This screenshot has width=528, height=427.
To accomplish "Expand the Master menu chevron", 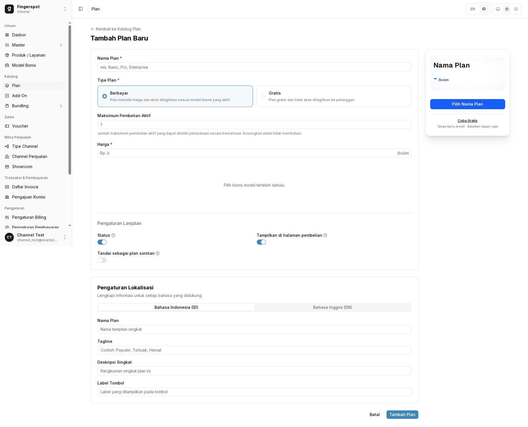I will [61, 45].
